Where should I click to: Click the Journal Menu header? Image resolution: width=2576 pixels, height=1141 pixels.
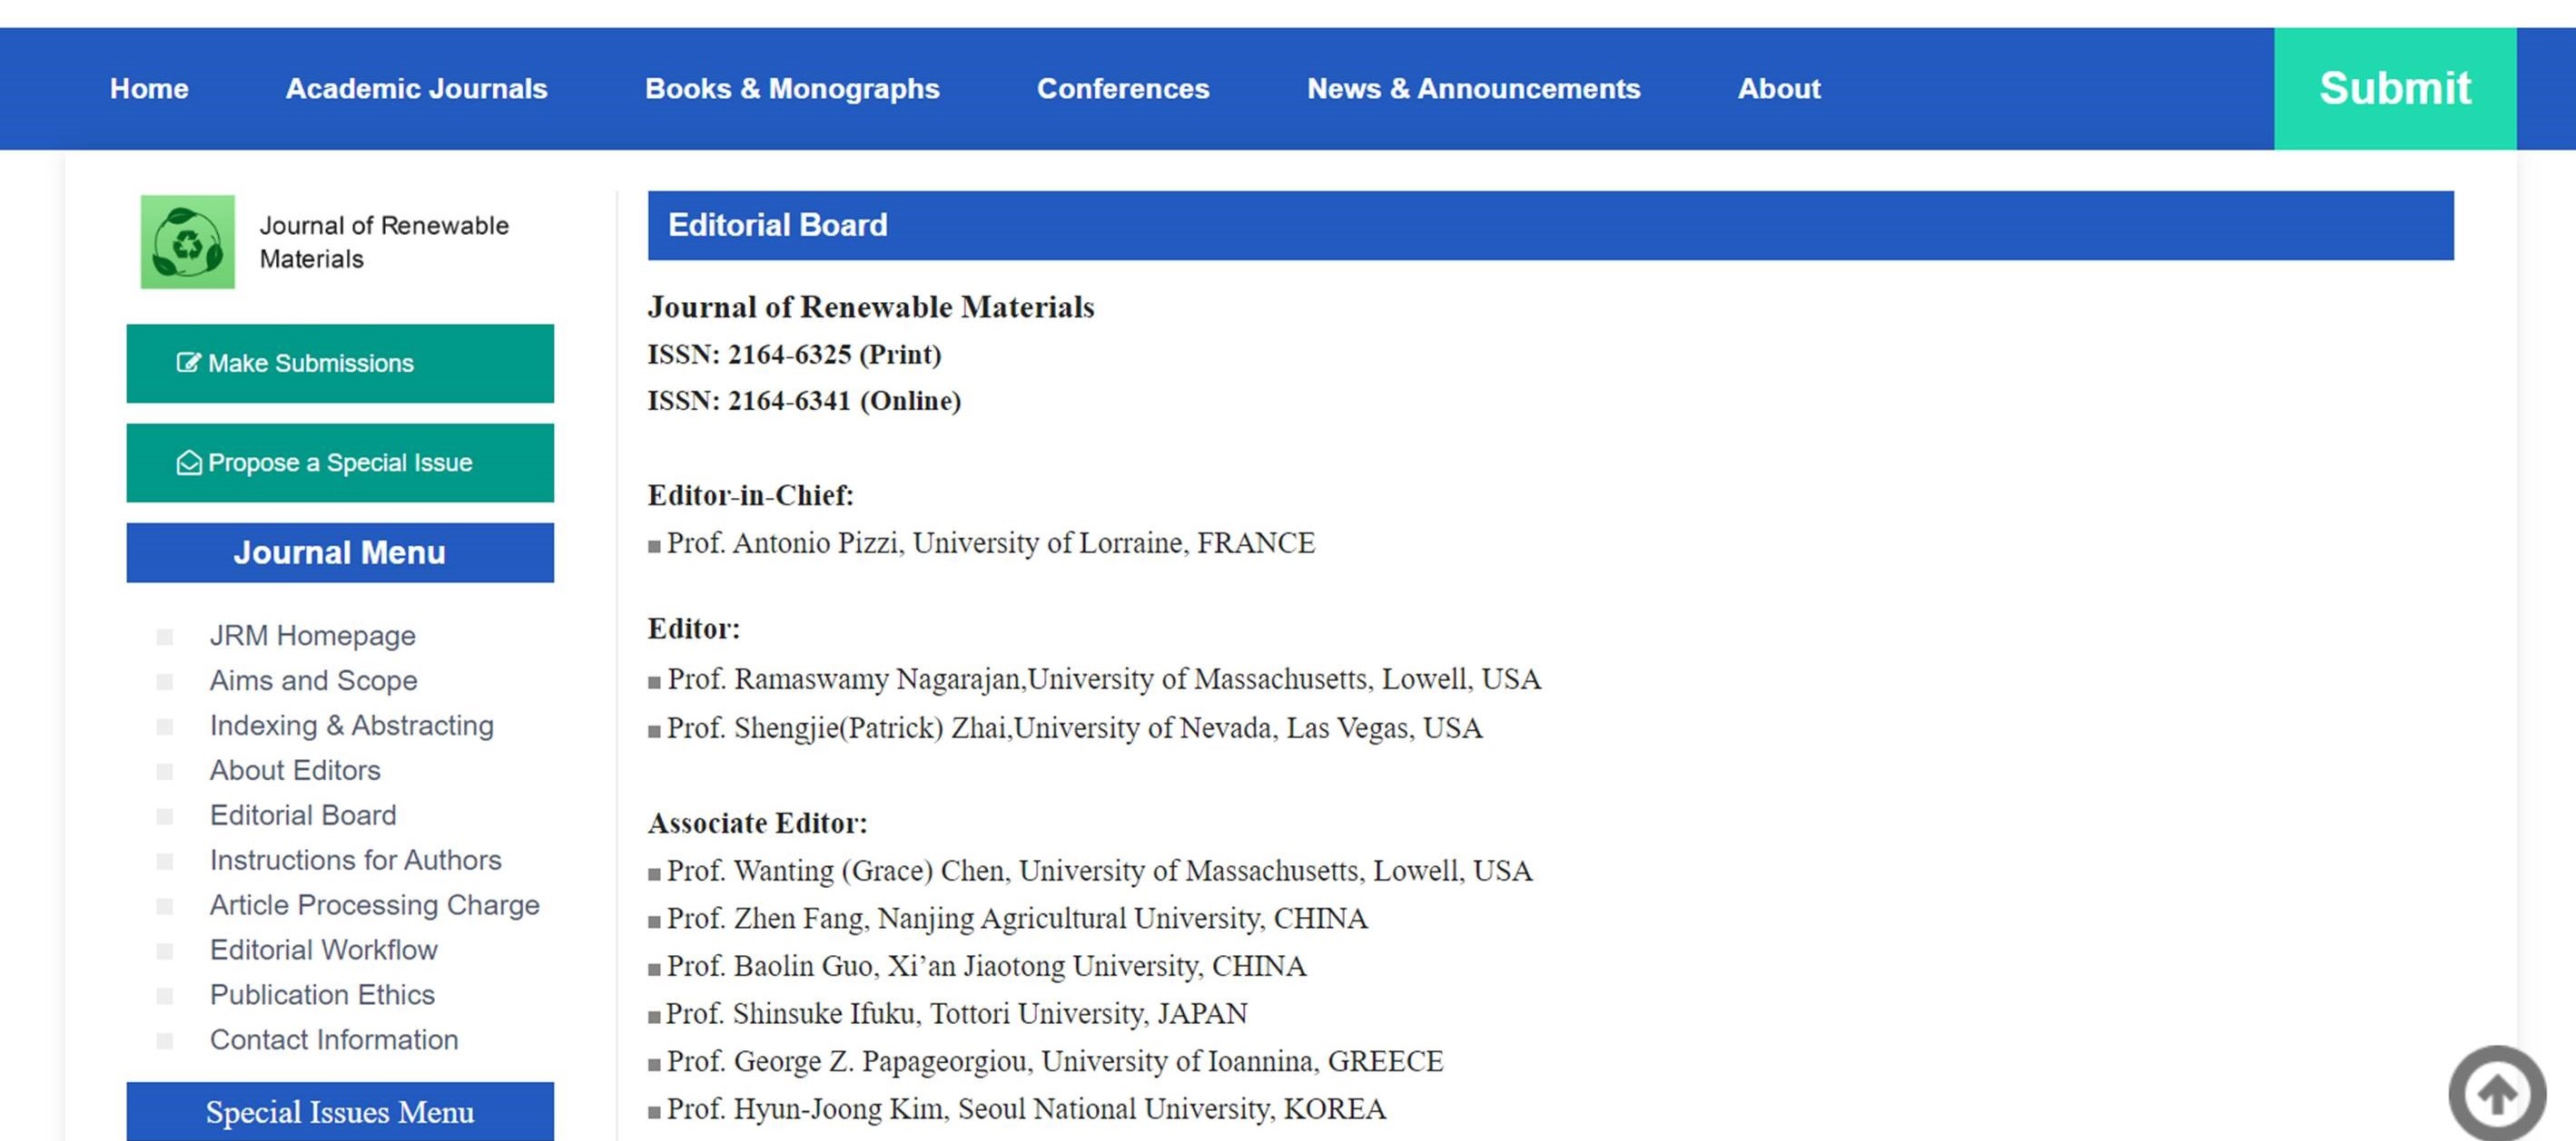340,552
